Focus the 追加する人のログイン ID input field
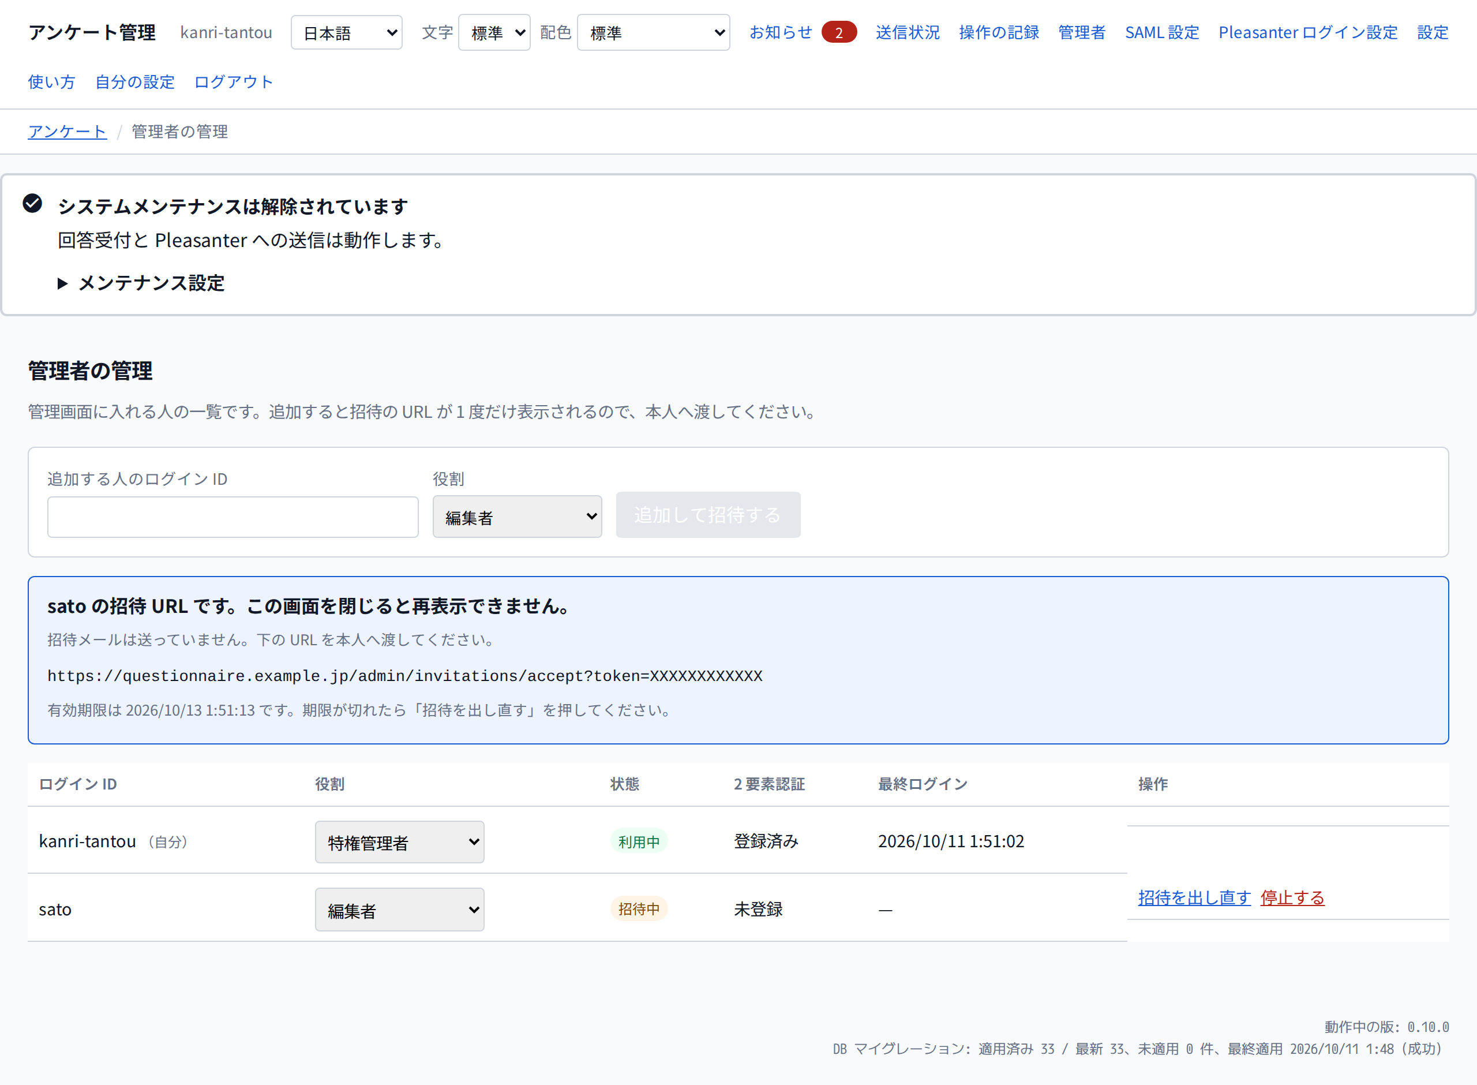This screenshot has width=1477, height=1085. [x=233, y=517]
